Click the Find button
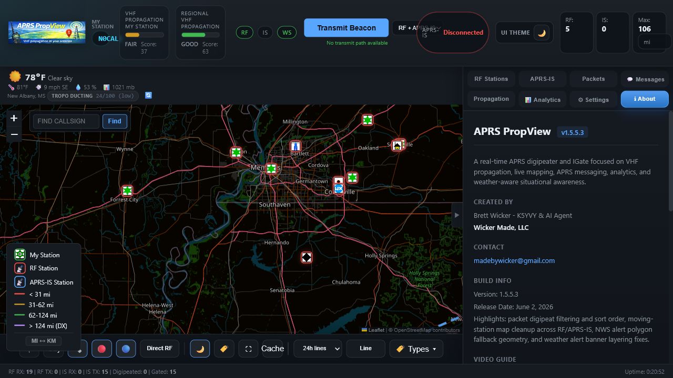 pos(115,121)
